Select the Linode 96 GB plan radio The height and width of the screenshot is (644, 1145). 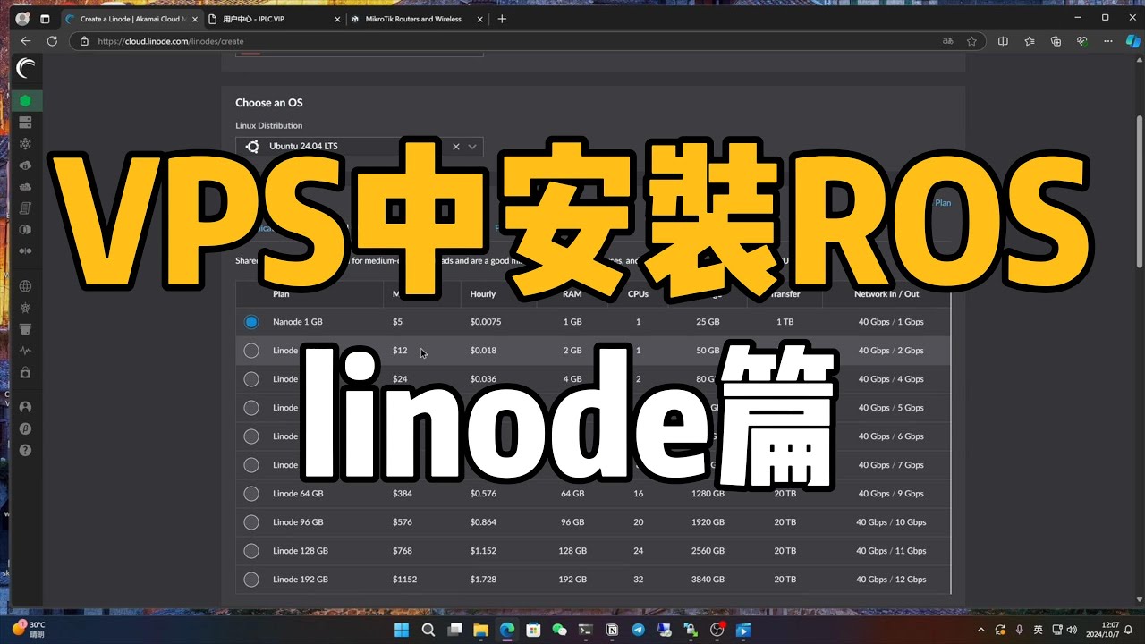point(251,522)
